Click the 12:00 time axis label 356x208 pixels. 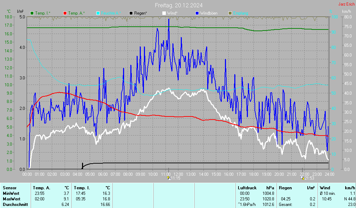(178, 174)
